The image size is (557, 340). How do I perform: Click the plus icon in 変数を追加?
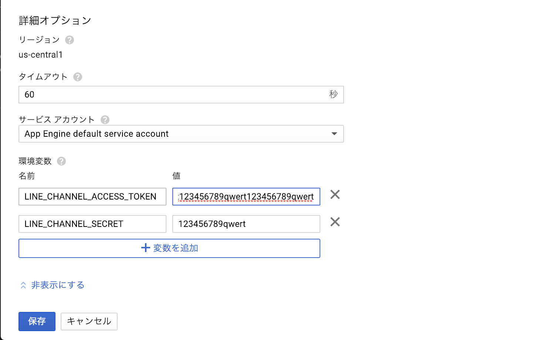click(146, 248)
